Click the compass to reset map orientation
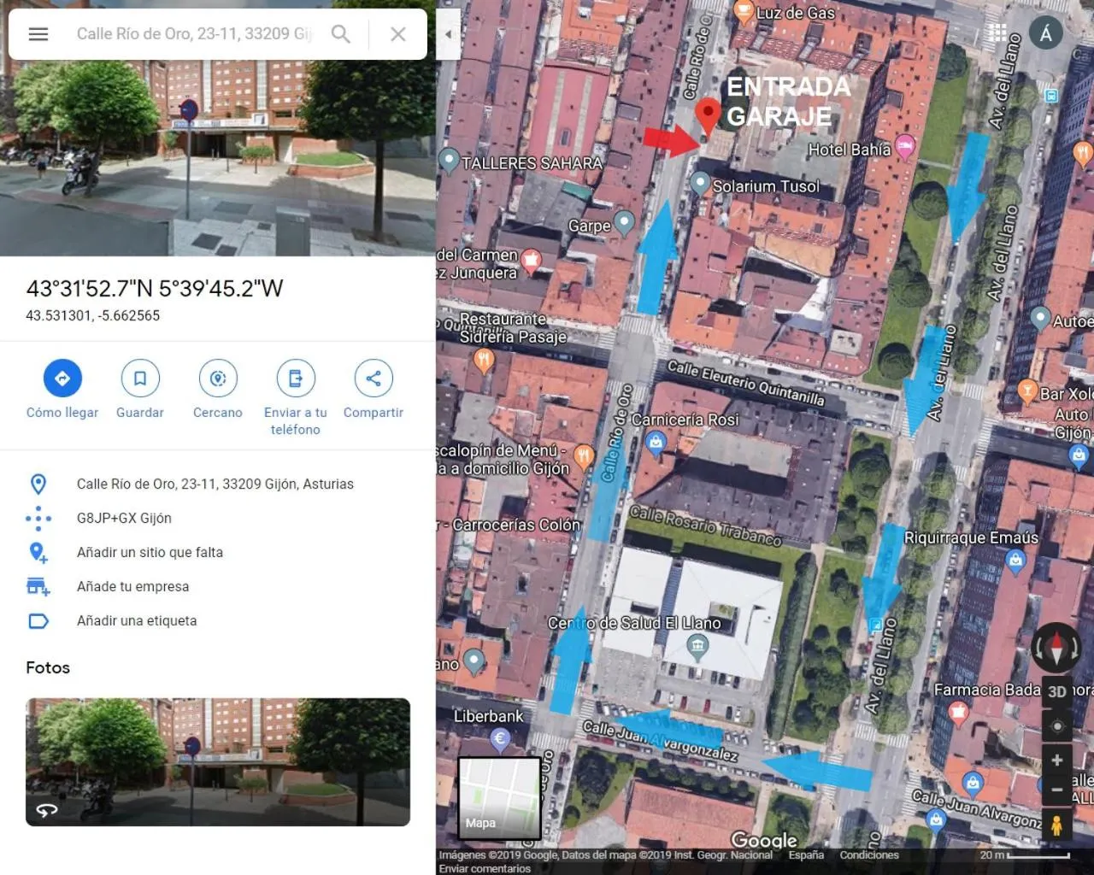Screen dimensions: 1094x875 [x=1056, y=648]
